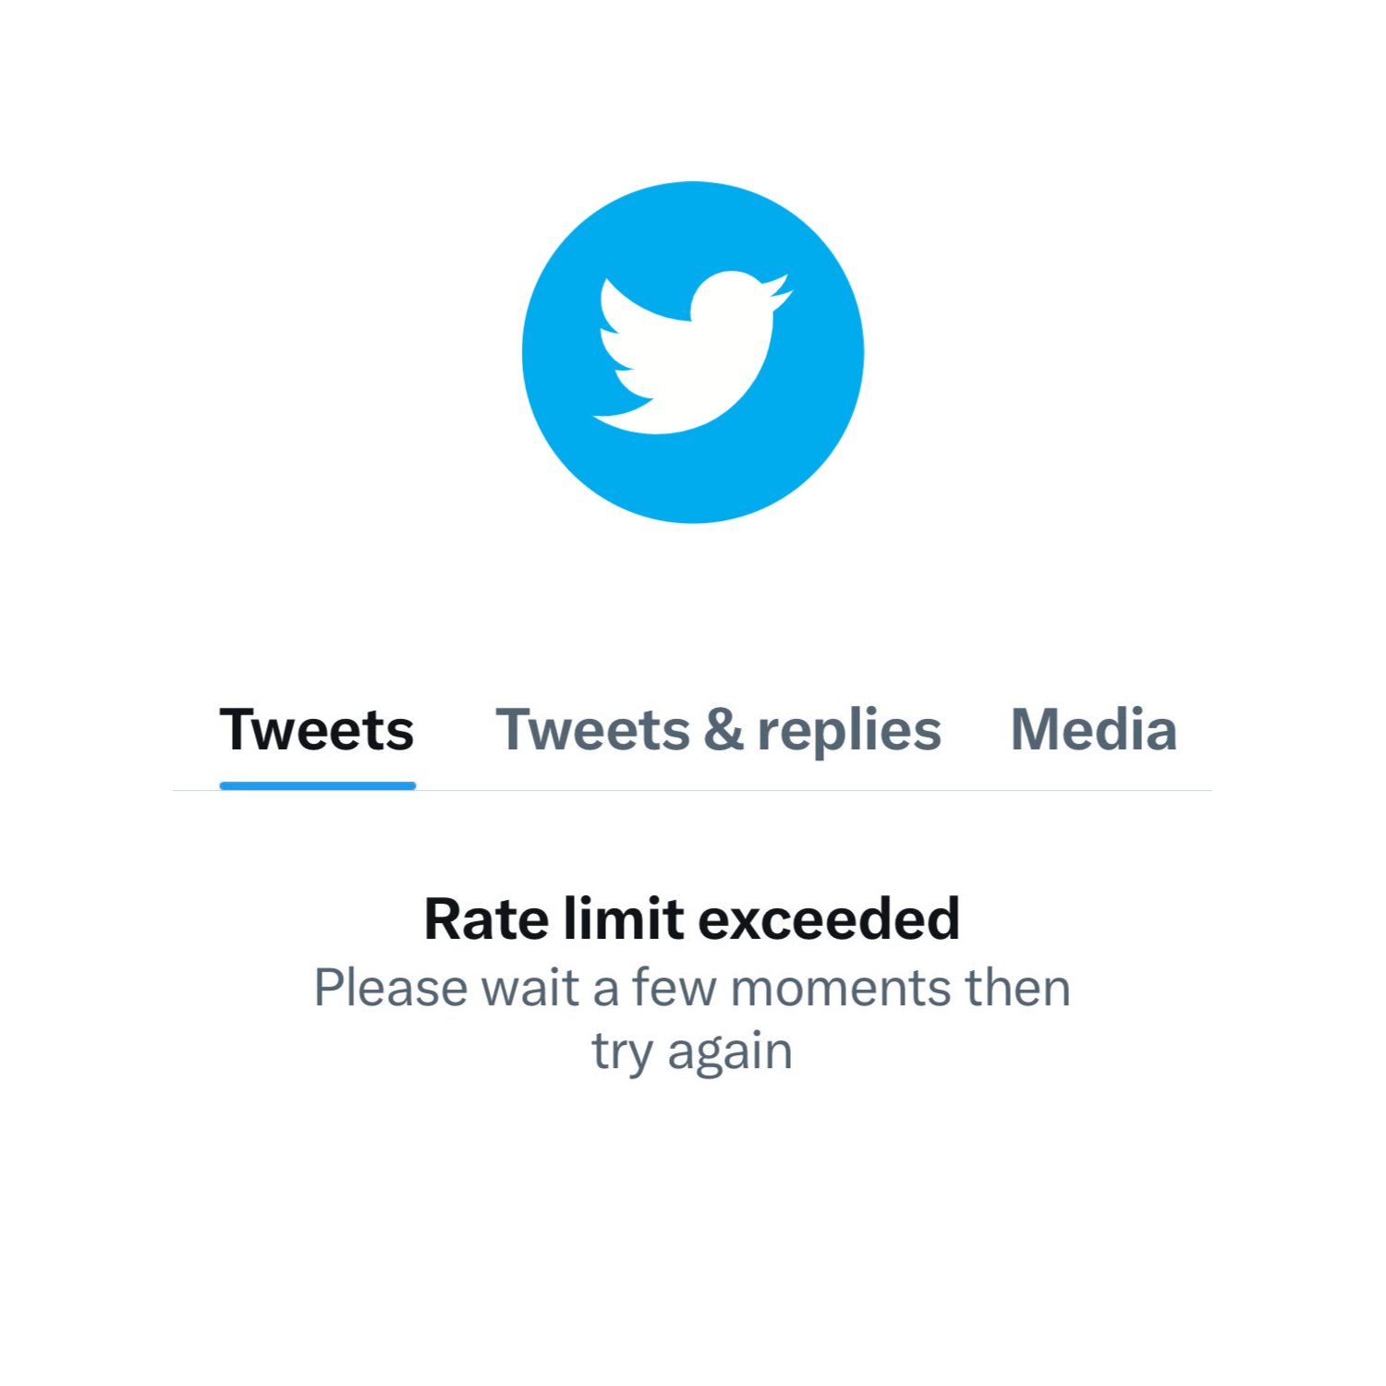Click the Rate limit exceeded heading

point(692,919)
